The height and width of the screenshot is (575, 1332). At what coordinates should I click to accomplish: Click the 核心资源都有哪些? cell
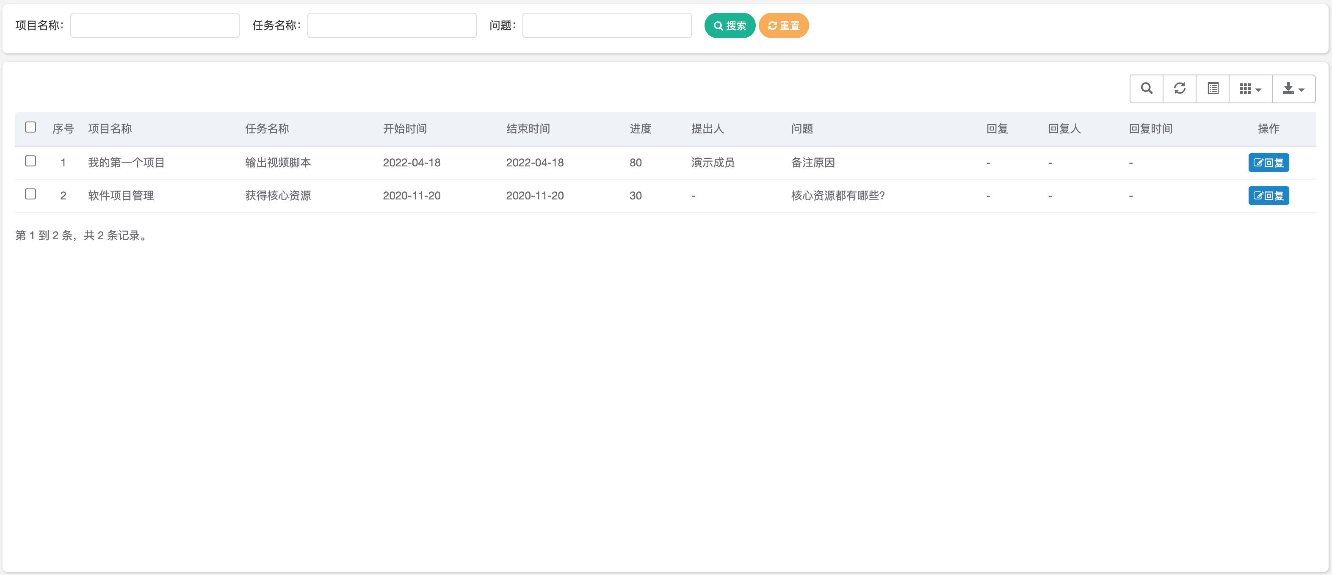point(838,196)
